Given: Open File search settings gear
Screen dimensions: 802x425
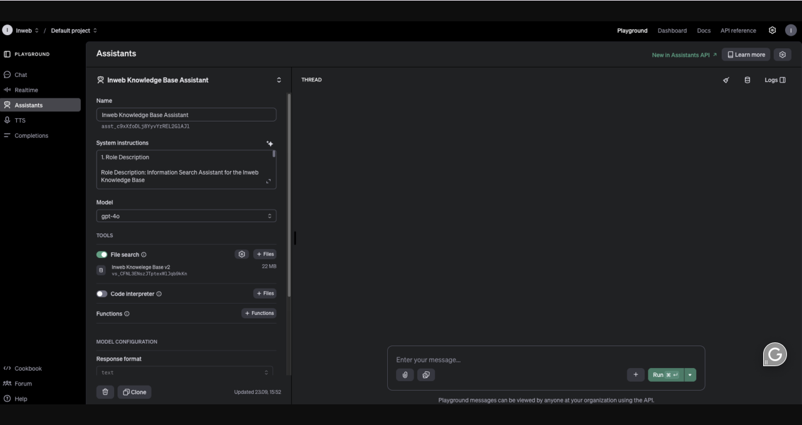Looking at the screenshot, I should [x=241, y=254].
